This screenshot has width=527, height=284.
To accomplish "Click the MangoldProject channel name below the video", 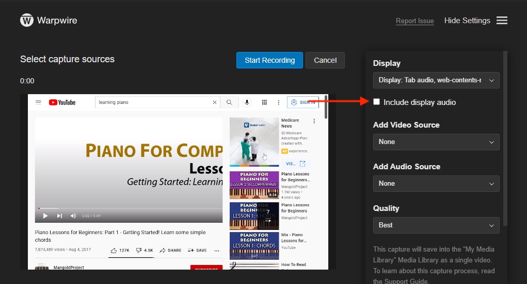I will (69, 267).
